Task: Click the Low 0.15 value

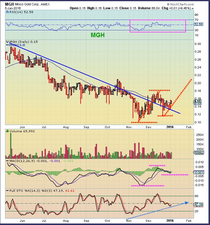Action: tap(110, 8)
